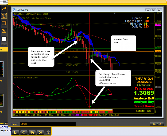Open the white annotation color swatch

click(4, 39)
